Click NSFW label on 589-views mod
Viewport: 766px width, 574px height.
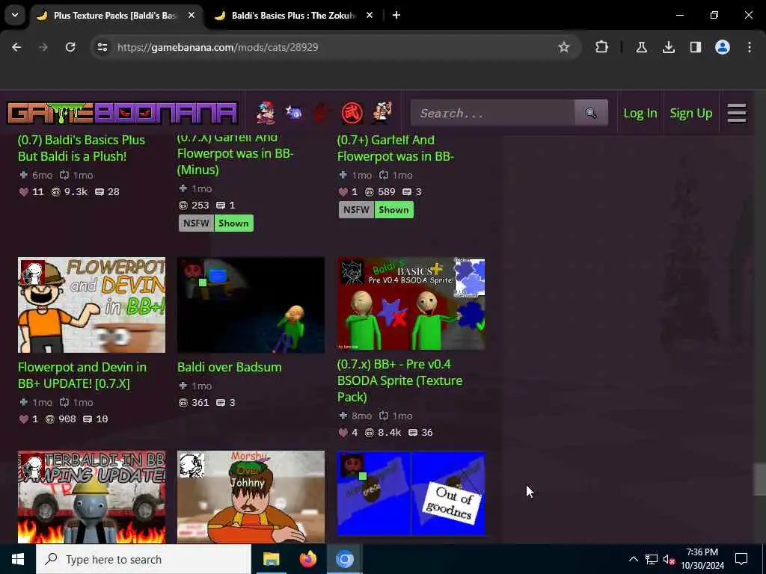coord(356,210)
